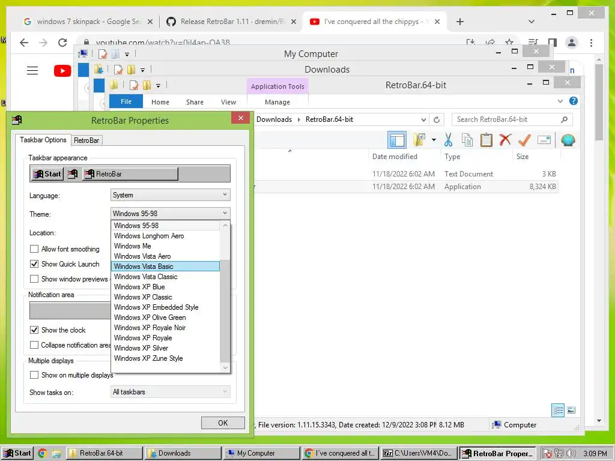Open RetroBar.64-bit quick access toolbar dropdown arrow

158,85
